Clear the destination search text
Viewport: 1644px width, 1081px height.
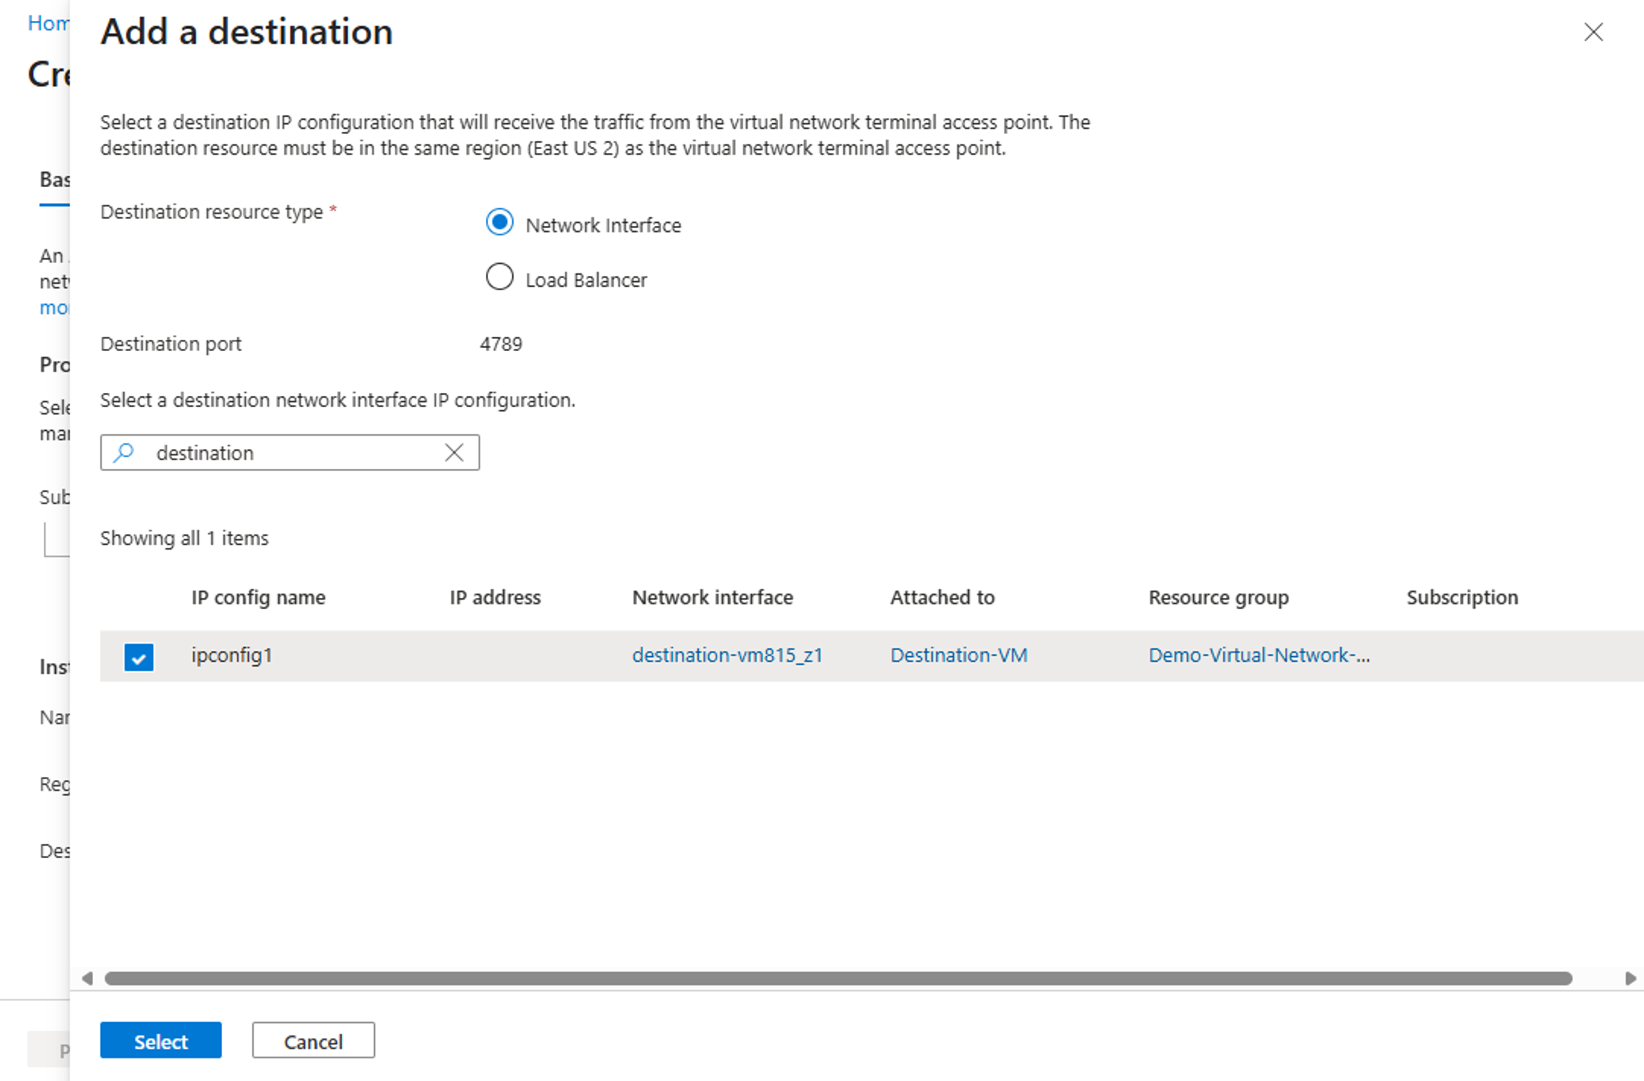(x=454, y=452)
